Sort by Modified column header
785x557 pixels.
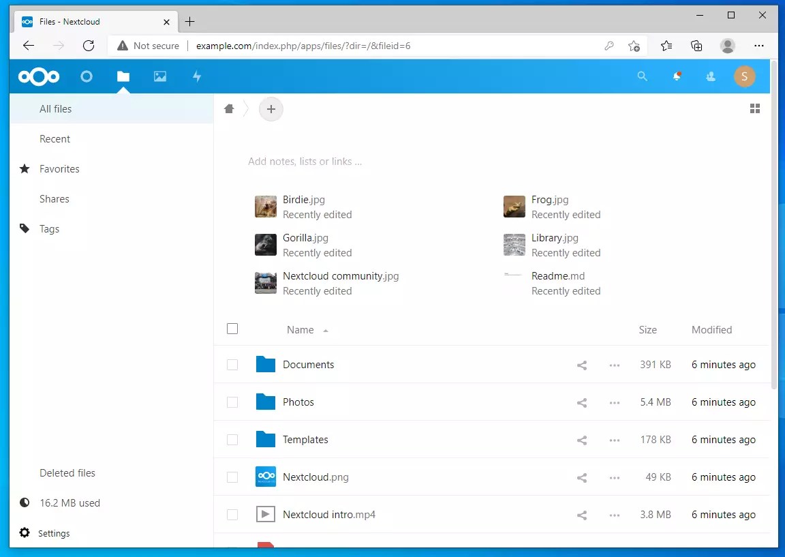(x=711, y=329)
